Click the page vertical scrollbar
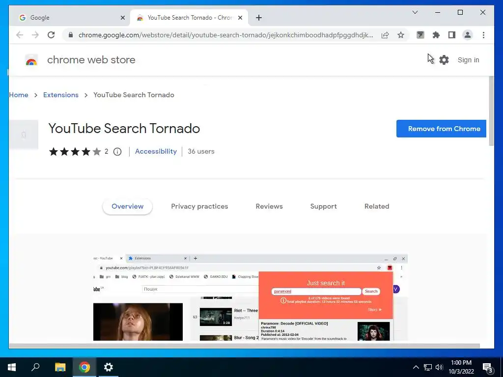 coord(491,111)
